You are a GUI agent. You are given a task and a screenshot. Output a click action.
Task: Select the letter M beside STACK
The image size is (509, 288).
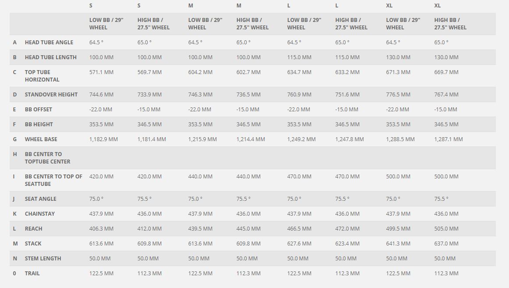click(x=15, y=244)
